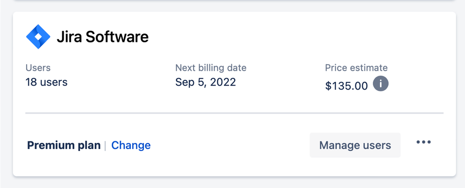
Task: Select the Next billing date label
Action: click(x=211, y=68)
